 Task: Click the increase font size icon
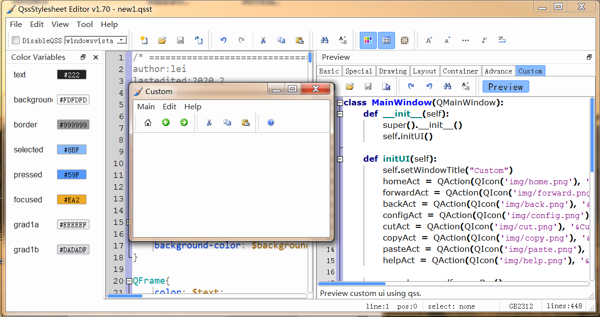click(429, 40)
